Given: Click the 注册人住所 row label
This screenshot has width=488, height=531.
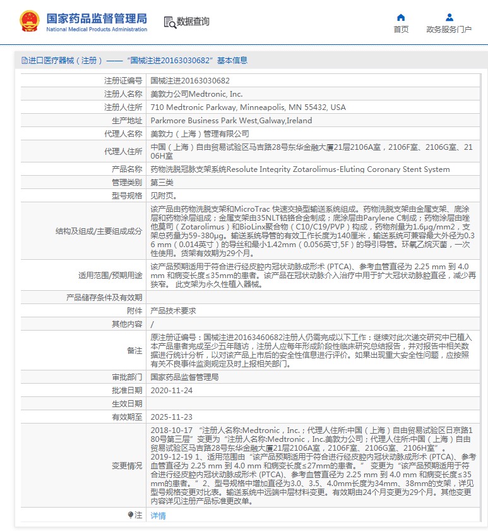Looking at the screenshot, I should click(123, 107).
